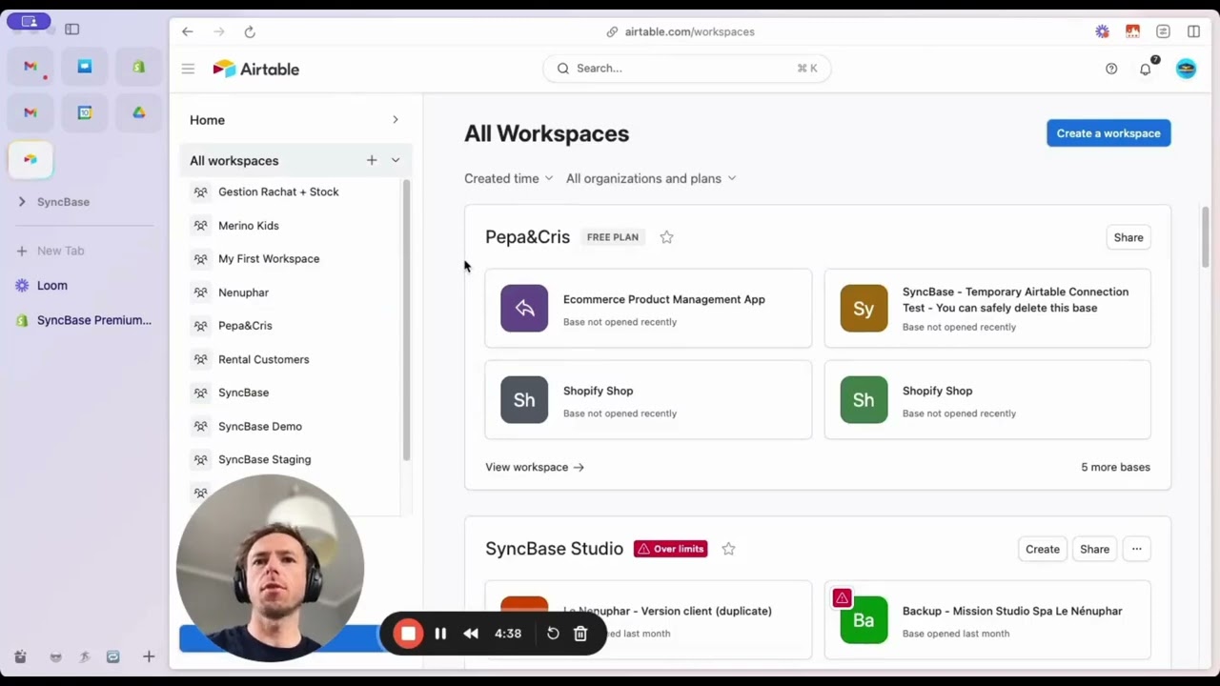Stop the Loom recording
This screenshot has width=1220, height=686.
(408, 634)
